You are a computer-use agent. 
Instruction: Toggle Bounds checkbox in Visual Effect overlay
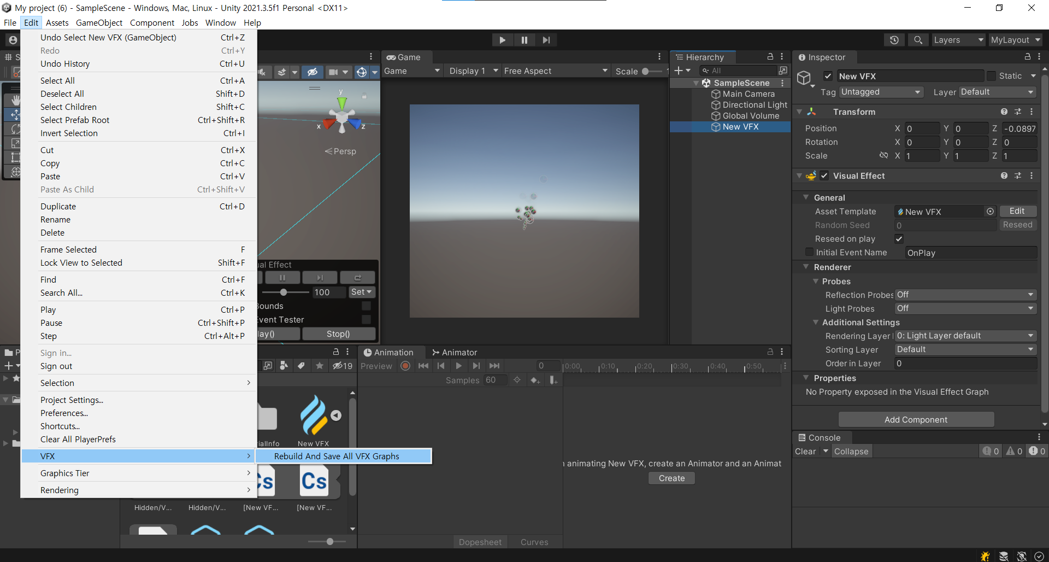point(367,306)
